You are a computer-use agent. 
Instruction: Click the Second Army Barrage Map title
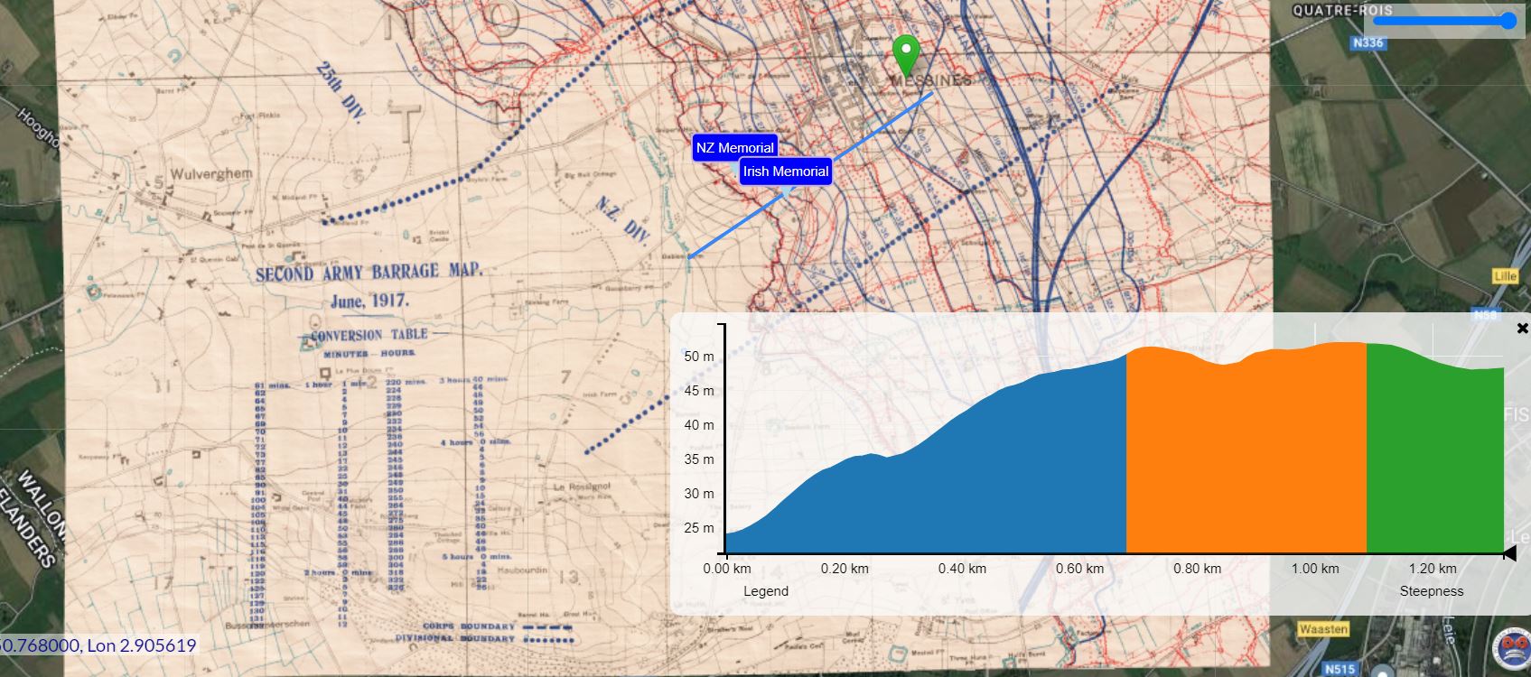pyautogui.click(x=369, y=271)
